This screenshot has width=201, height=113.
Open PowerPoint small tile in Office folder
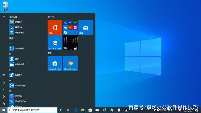pos(70,27)
